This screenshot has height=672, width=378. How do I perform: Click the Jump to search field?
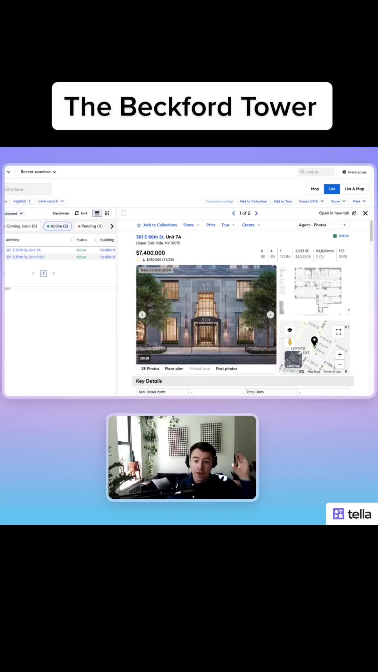pos(316,172)
